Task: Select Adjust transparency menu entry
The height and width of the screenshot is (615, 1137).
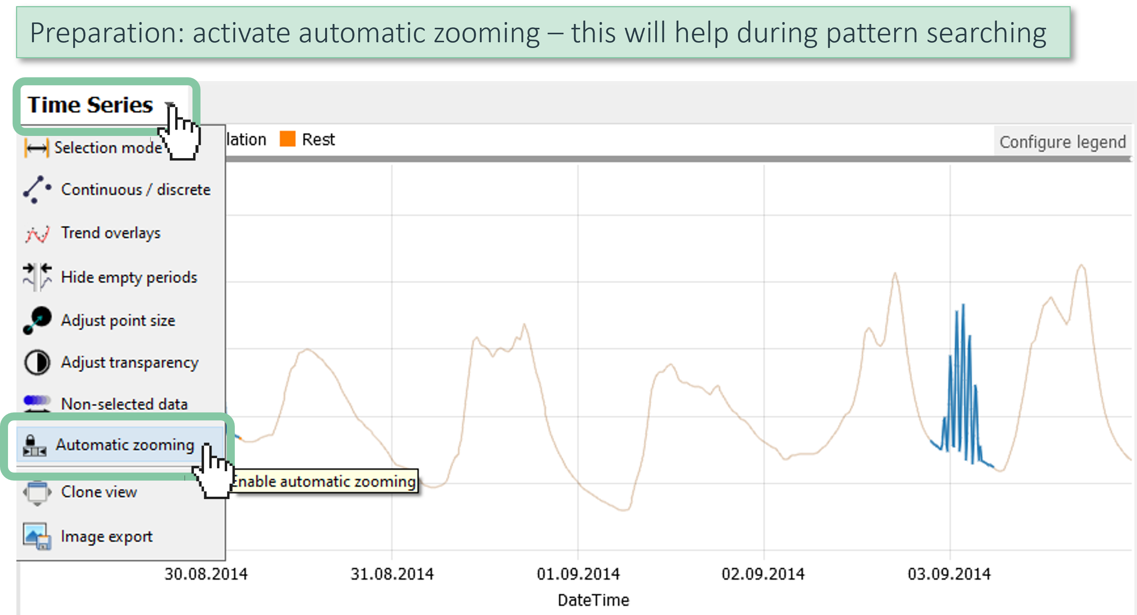Action: click(130, 363)
